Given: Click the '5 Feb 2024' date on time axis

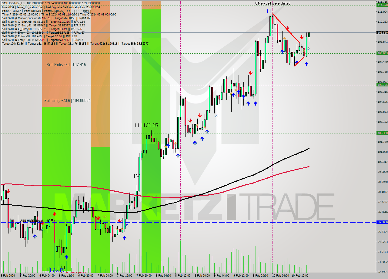Looking at the screenshot, I should [8, 276].
